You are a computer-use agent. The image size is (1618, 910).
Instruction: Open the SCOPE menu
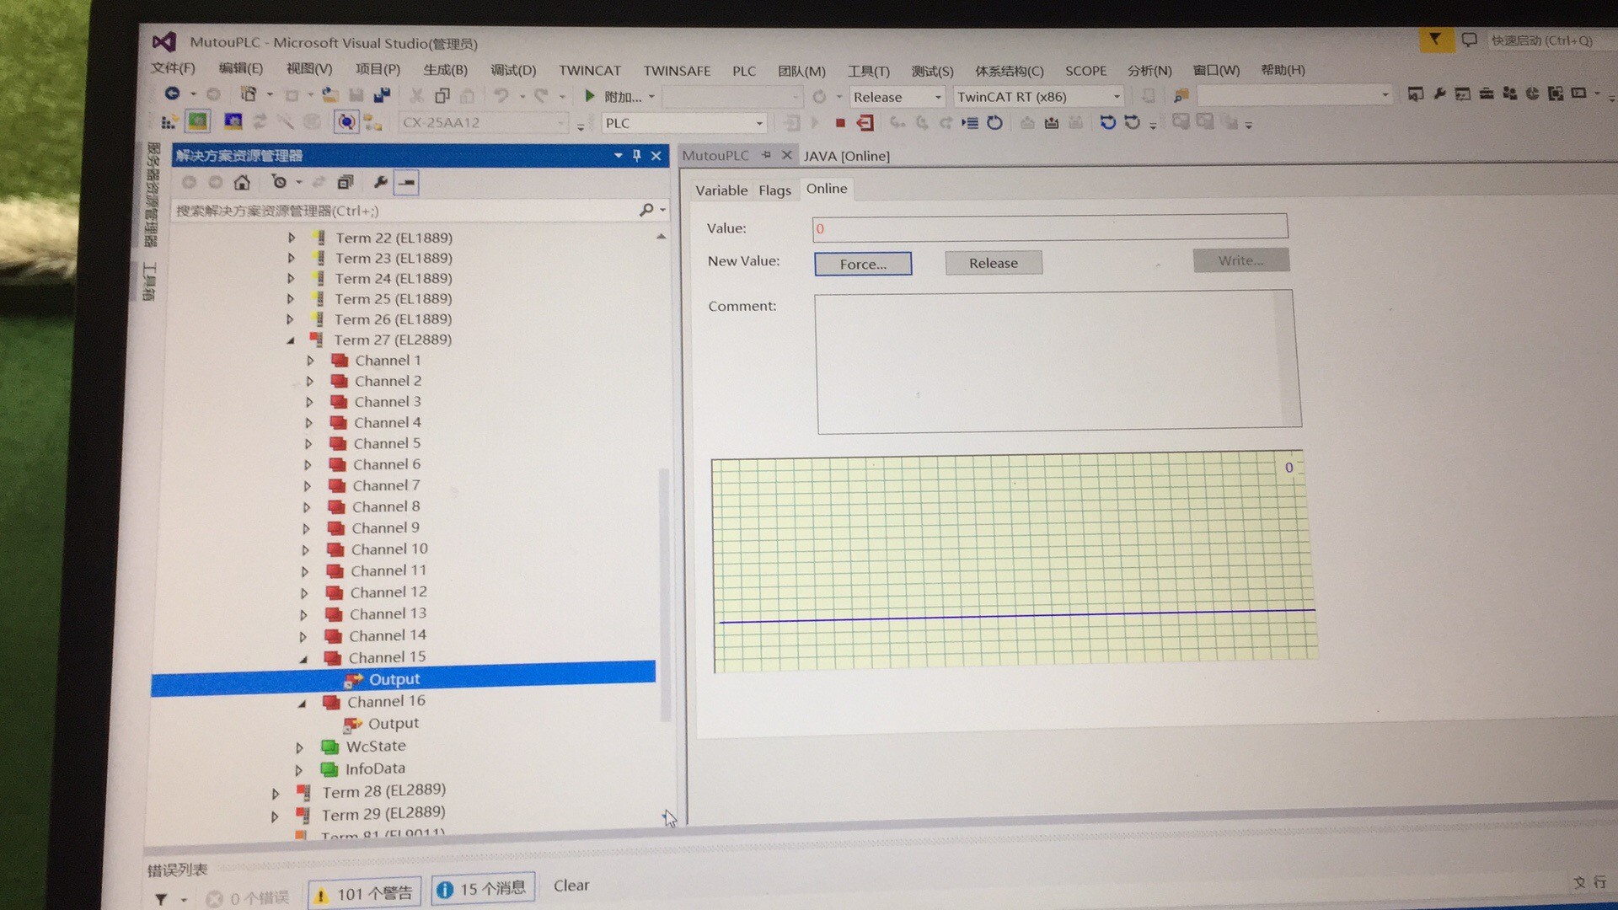(x=1085, y=71)
